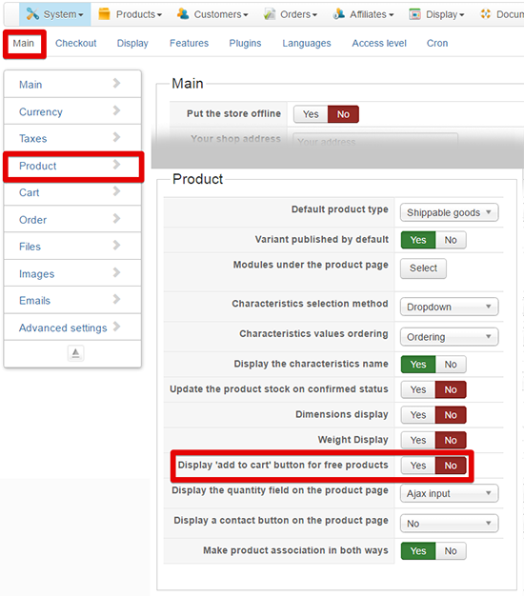Open Default product type dropdown

(449, 212)
